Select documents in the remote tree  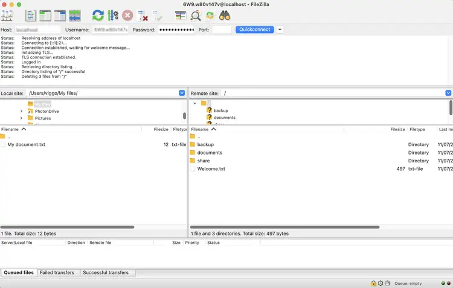(x=225, y=118)
